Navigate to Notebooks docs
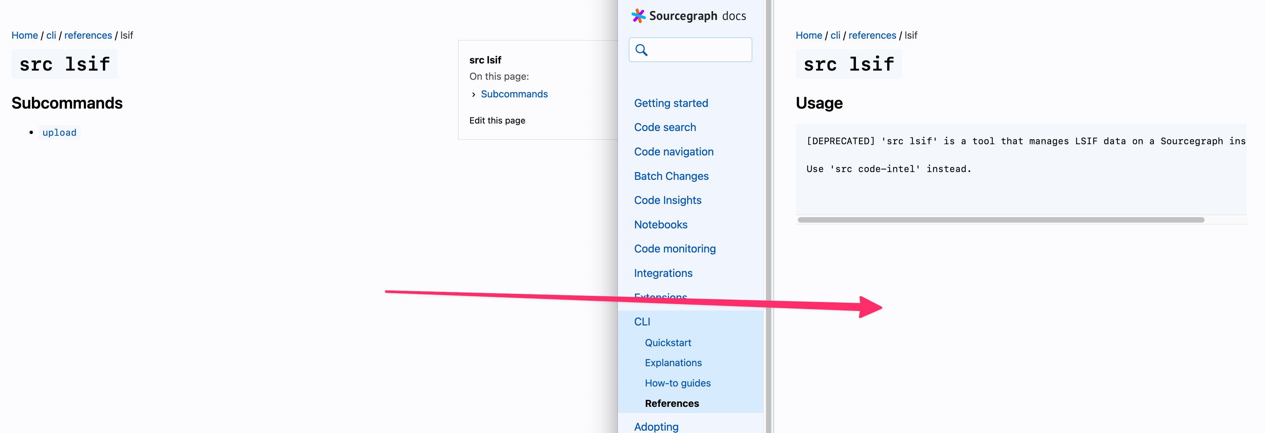 [660, 224]
